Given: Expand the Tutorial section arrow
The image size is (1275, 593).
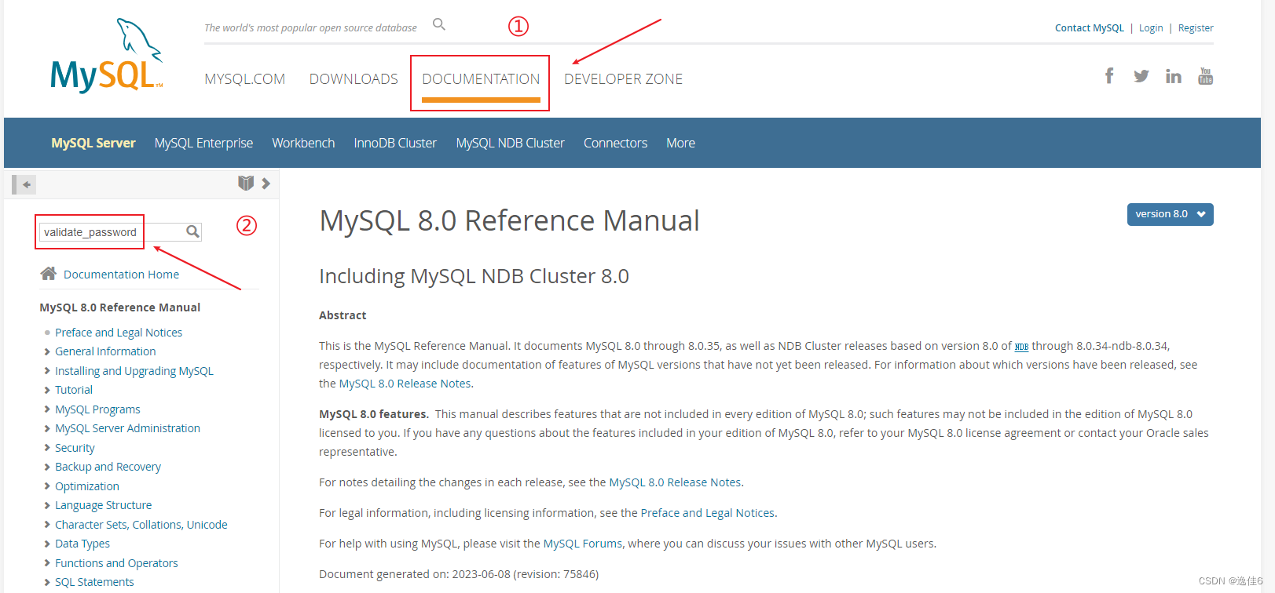Looking at the screenshot, I should coord(47,390).
